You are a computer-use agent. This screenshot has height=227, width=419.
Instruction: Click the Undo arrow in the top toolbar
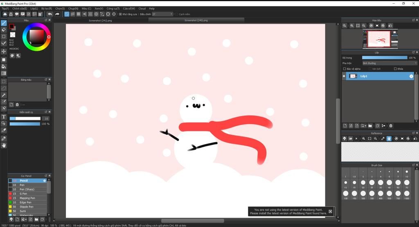pos(50,14)
